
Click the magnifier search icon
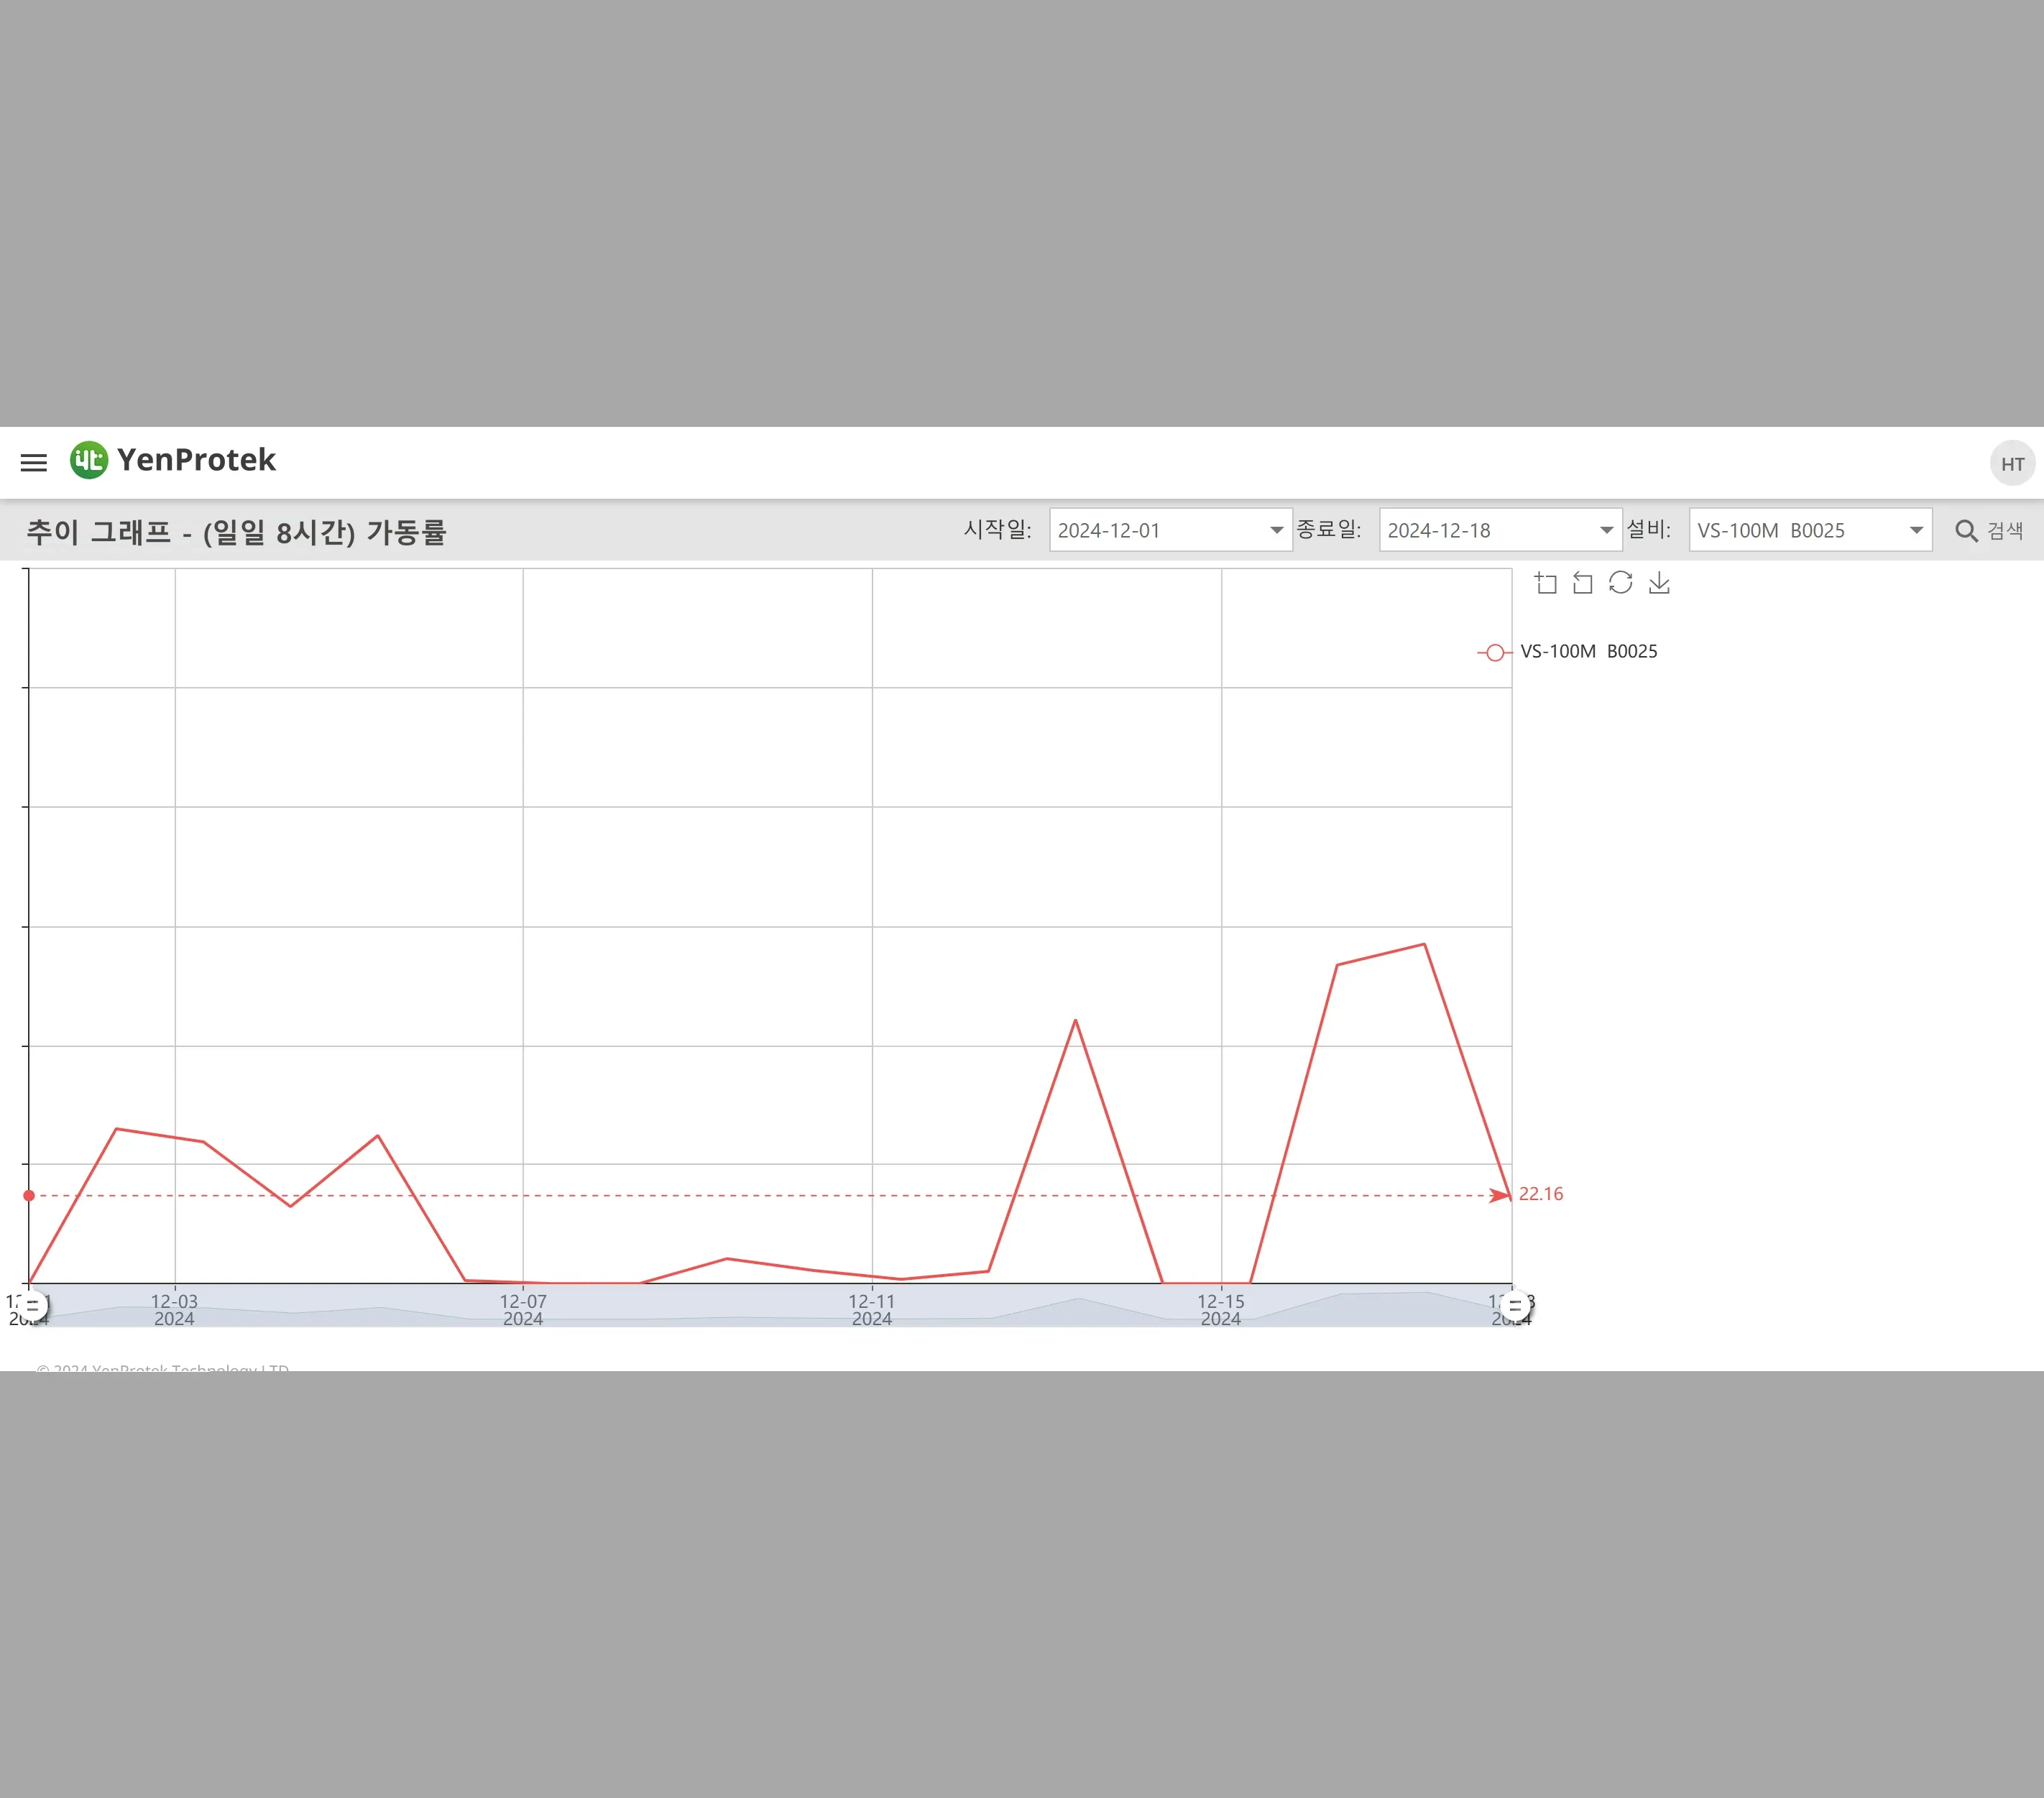pos(1966,531)
